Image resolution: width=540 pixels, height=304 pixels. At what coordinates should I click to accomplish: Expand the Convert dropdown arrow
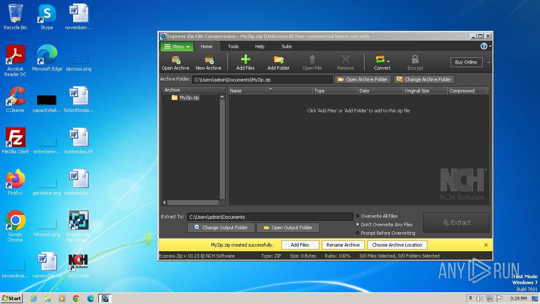click(388, 62)
